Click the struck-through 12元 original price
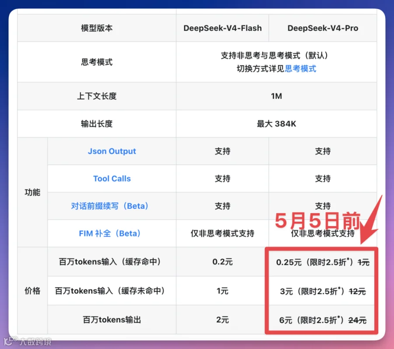The height and width of the screenshot is (349, 394). (357, 292)
